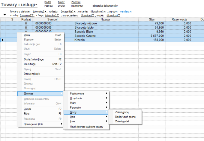Open the Zbiorcze submenu entry
Image resolution: width=204 pixels, height=141 pixels.
click(x=40, y=94)
